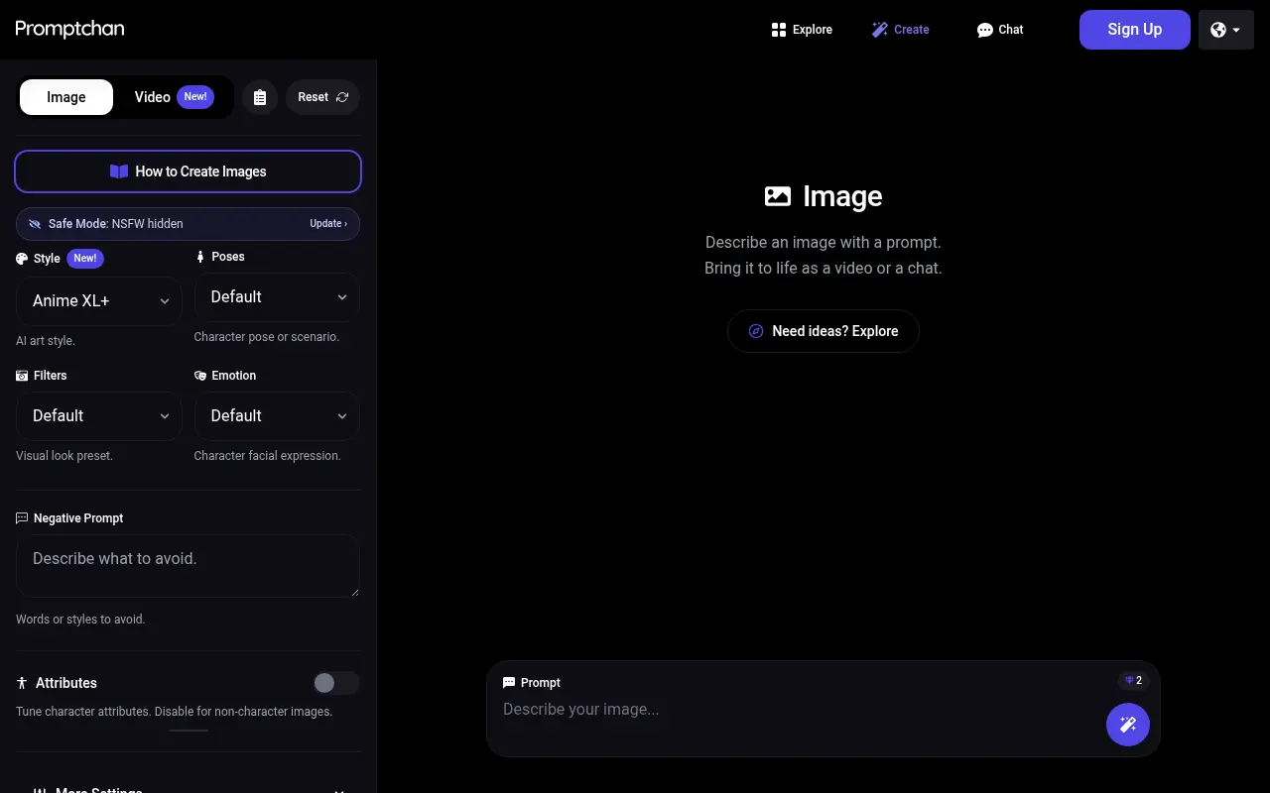Click the Reset button

click(x=323, y=97)
